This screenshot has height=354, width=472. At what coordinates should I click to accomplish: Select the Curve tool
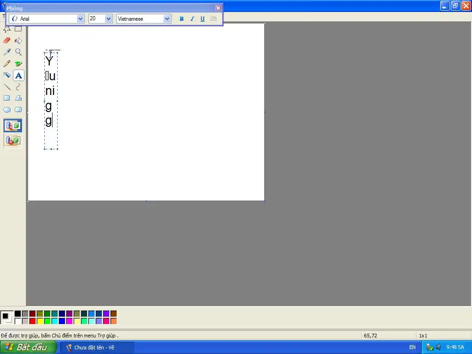click(18, 87)
